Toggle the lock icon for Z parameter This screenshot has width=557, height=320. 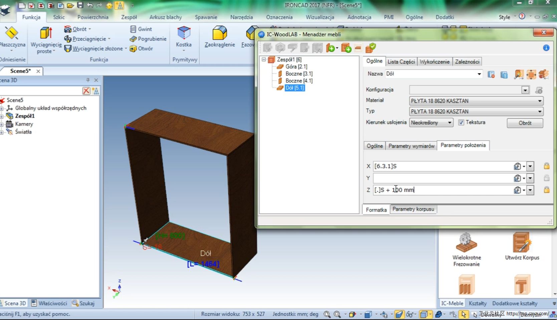coord(547,190)
